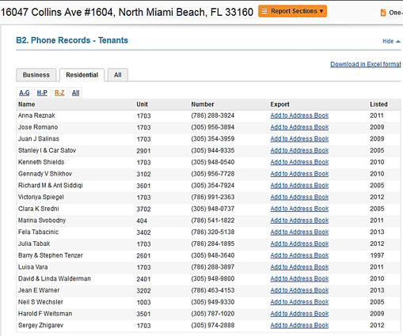Add Richard M & Ant Siddiqi to Address Book

(299, 186)
